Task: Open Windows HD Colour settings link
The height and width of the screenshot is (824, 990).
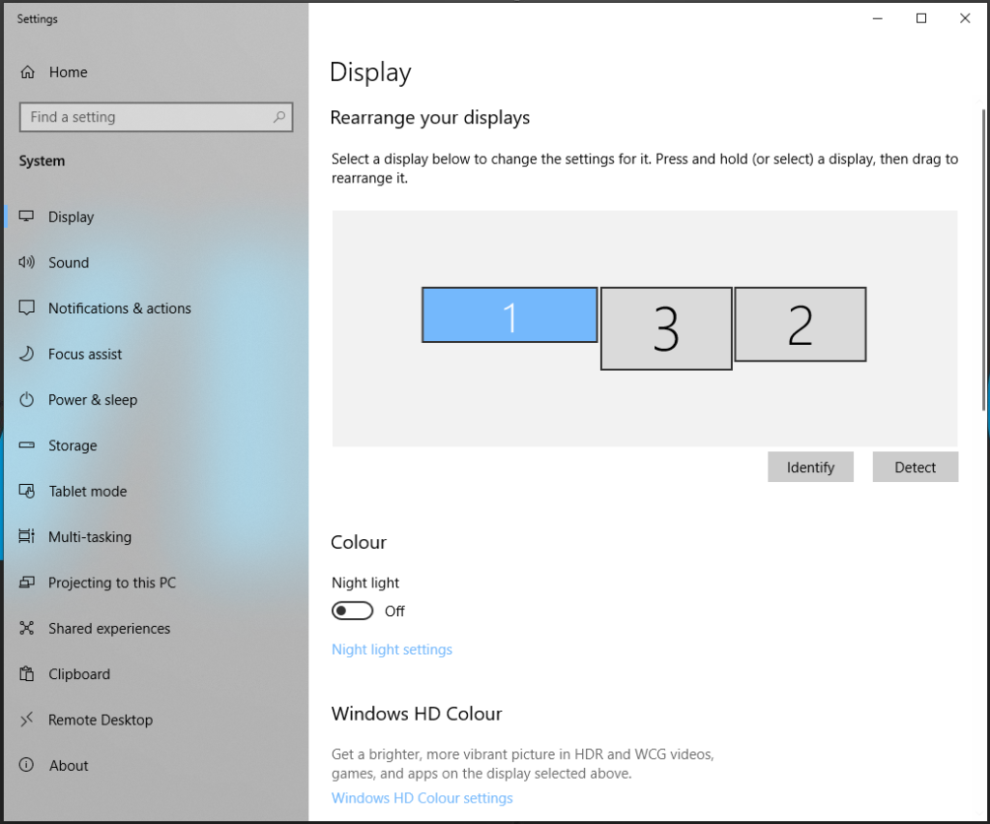Action: click(x=422, y=797)
